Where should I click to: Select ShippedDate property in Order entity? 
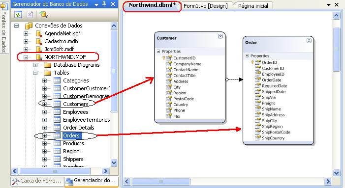click(x=274, y=91)
